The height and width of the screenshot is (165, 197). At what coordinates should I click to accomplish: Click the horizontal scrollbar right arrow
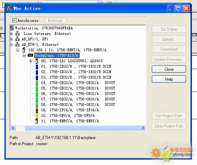coord(143,128)
